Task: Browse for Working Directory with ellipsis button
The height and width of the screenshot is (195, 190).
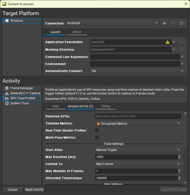Action: pos(182,50)
